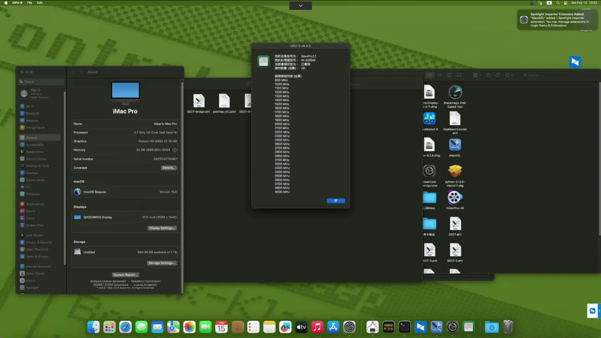This screenshot has width=601, height=338.
Task: Confirm the CPU-S dialog with blue button
Action: coord(336,201)
